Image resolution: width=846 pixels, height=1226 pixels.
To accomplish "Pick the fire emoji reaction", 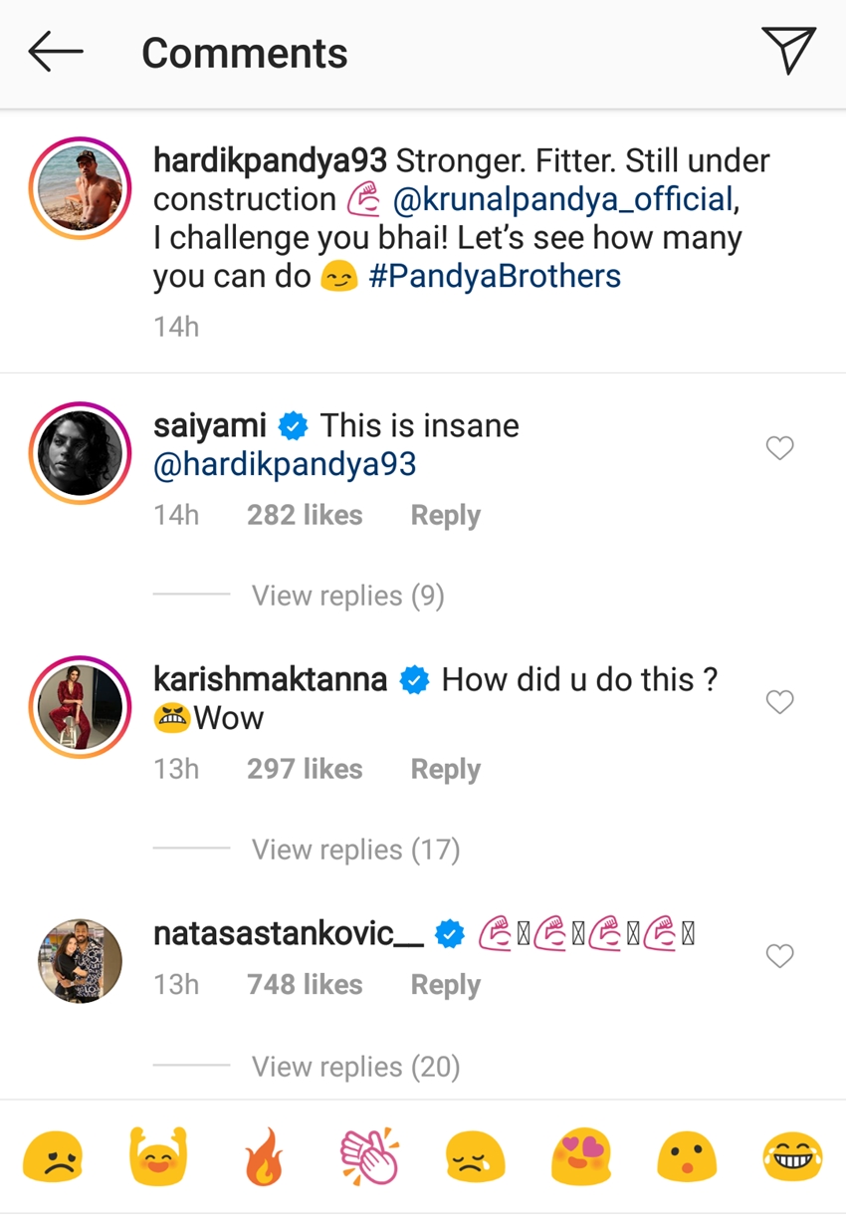I will coord(263,1160).
